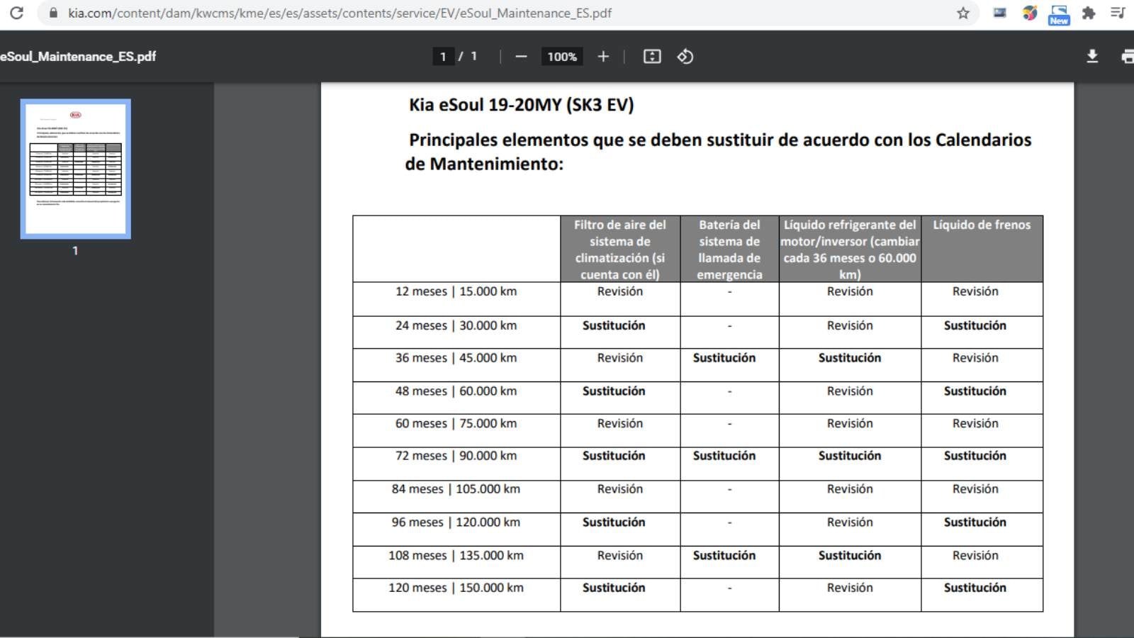This screenshot has height=638, width=1134.
Task: Reload the page with the refresh icon
Action: coord(16,13)
